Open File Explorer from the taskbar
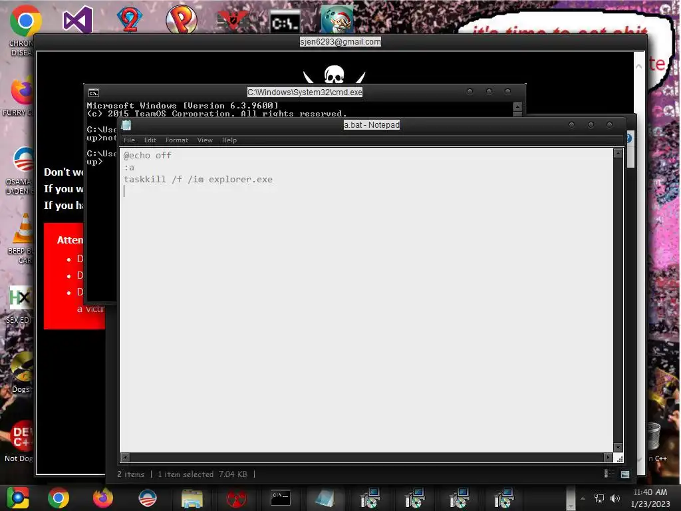Viewport: 681px width, 511px height. pos(192,498)
